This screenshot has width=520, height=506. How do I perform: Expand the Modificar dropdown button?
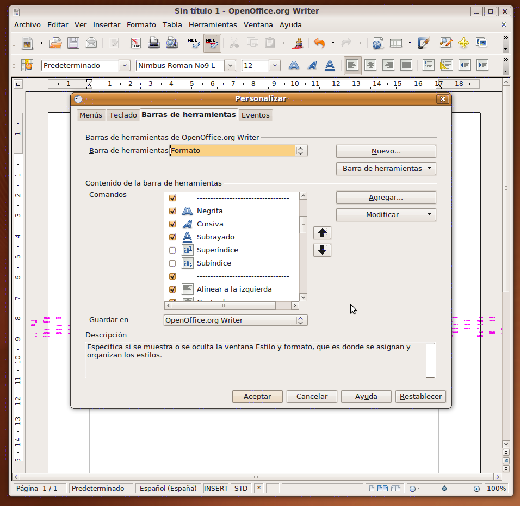[x=386, y=215]
